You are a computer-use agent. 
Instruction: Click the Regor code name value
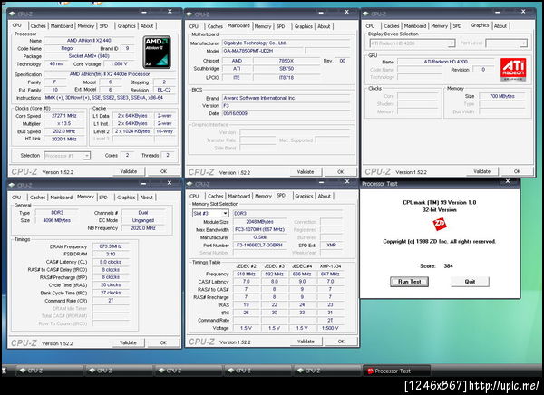[x=67, y=49]
